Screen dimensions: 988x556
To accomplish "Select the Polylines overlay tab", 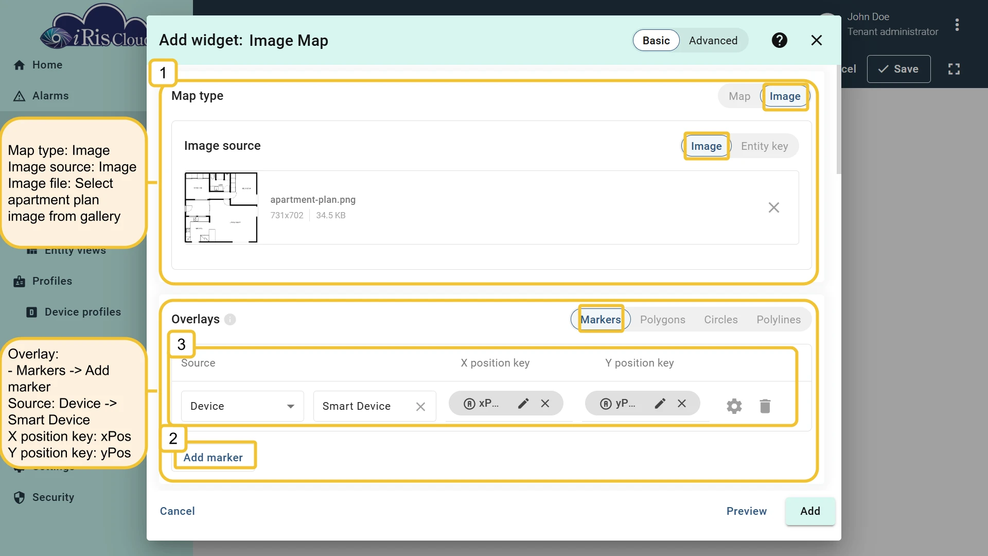I will pyautogui.click(x=779, y=320).
